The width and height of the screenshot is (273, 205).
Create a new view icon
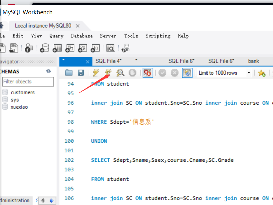(70, 48)
